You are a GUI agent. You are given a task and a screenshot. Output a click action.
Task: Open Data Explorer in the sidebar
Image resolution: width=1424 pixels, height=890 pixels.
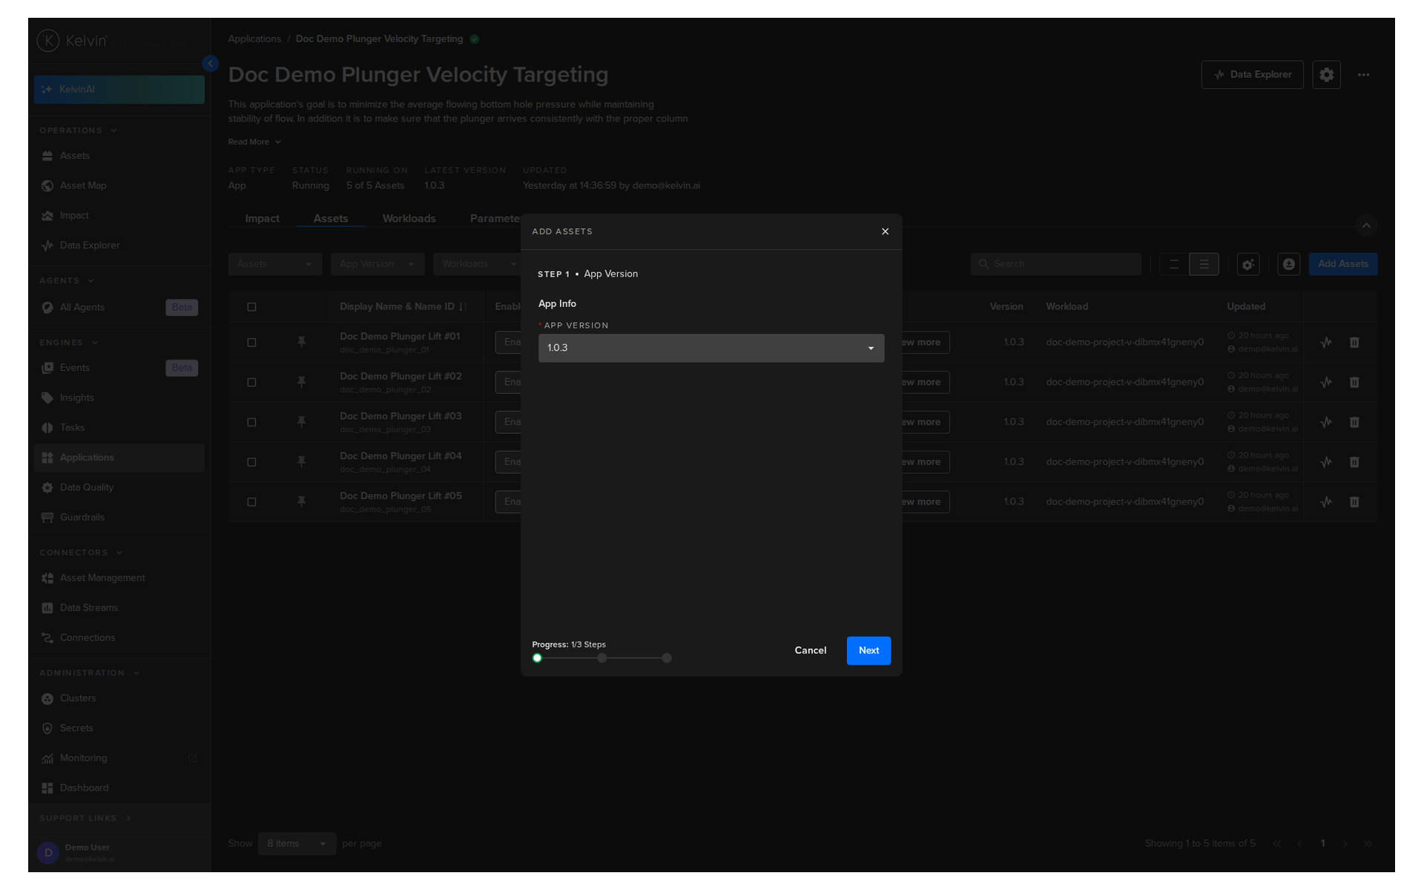119,245
